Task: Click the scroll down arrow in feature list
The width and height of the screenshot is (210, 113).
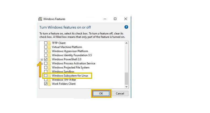Action: click(x=127, y=87)
